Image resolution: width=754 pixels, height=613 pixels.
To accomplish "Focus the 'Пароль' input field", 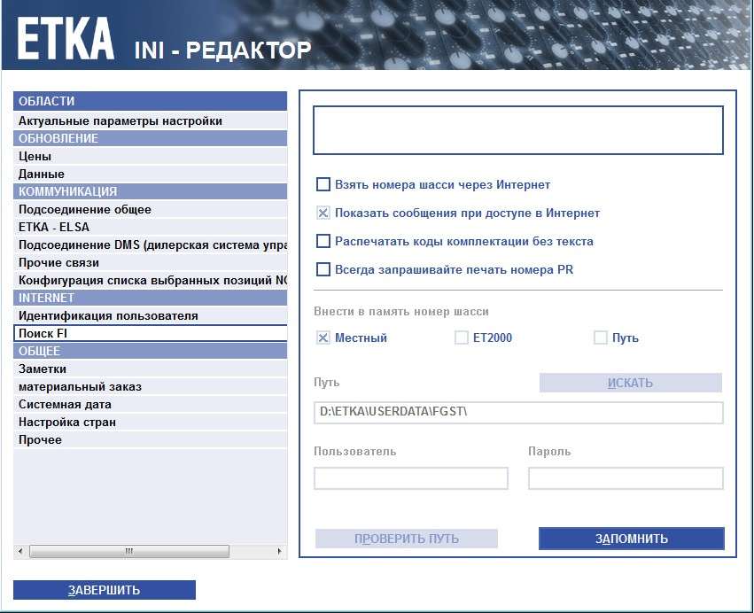I will [626, 478].
